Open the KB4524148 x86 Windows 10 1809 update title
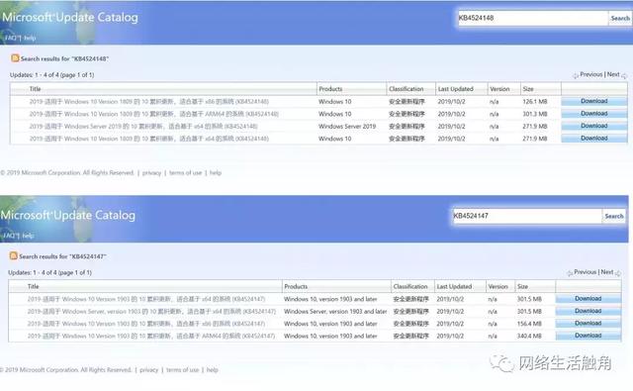This screenshot has width=633, height=391. [149, 101]
